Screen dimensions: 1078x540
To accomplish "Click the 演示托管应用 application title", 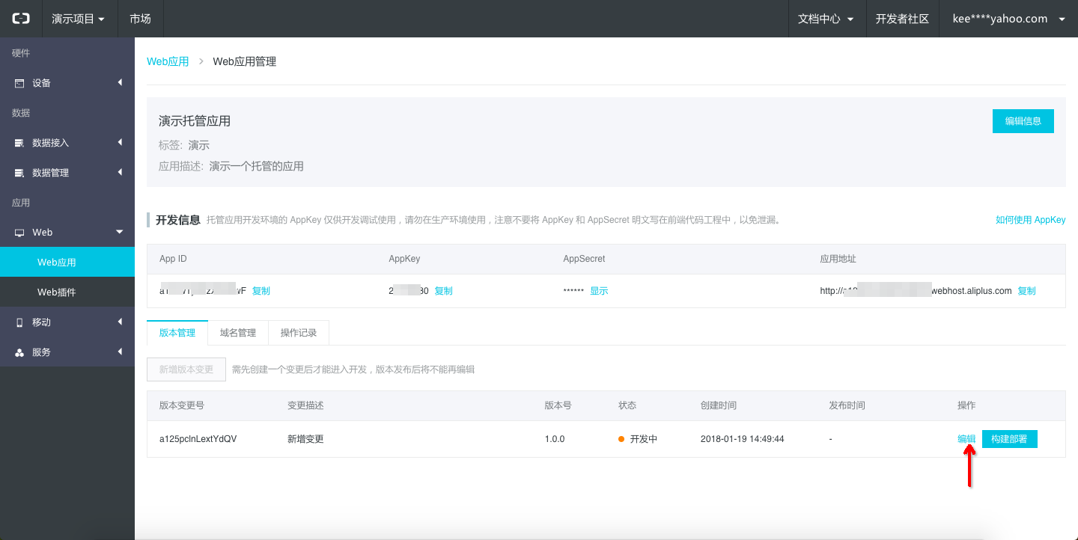I will [195, 121].
